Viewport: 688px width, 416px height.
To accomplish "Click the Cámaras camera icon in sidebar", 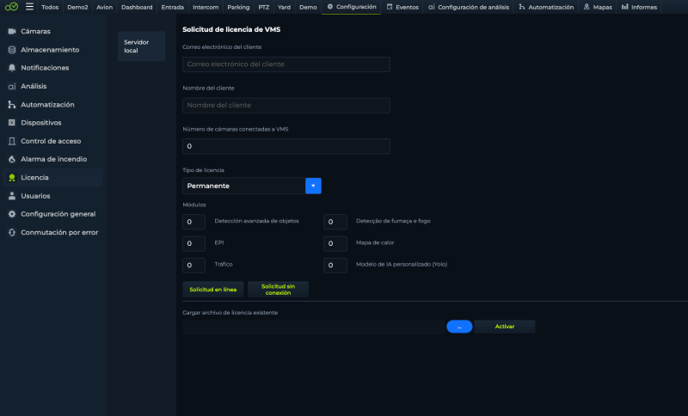I will click(12, 31).
